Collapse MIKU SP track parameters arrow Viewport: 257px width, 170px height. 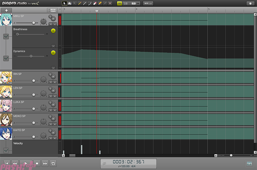pos(55,24)
